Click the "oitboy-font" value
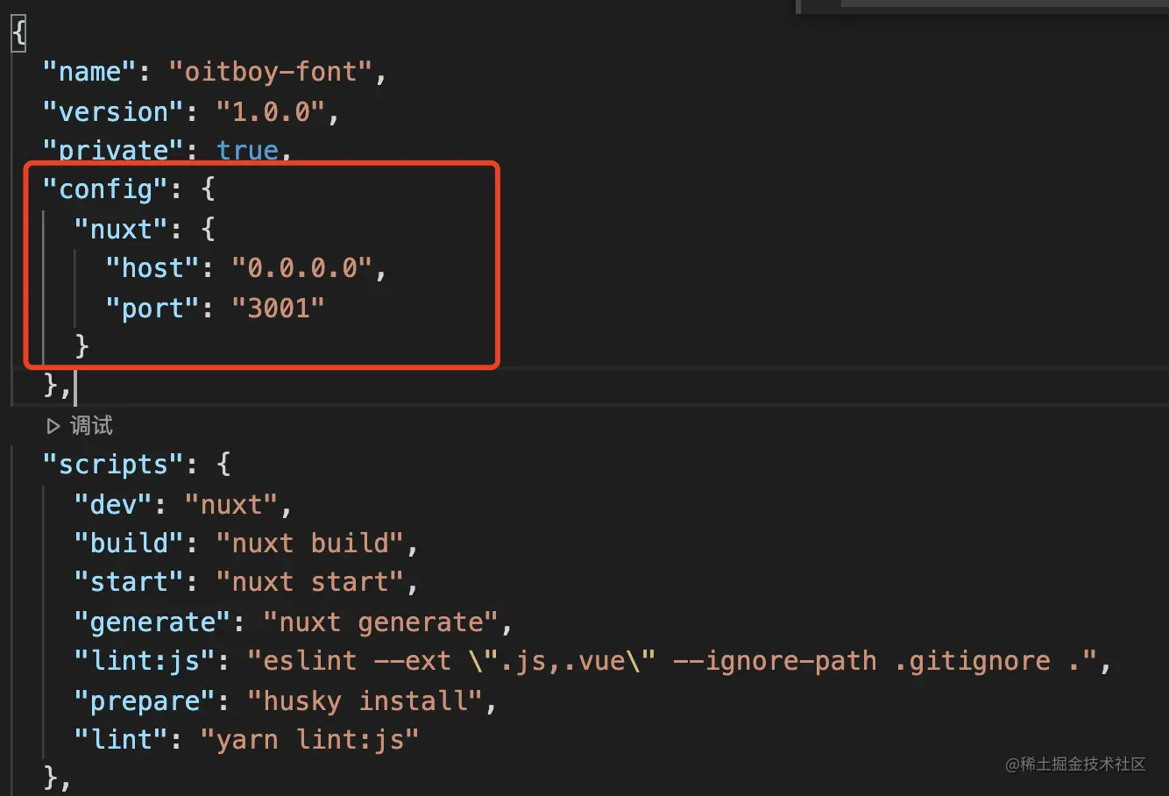Image resolution: width=1169 pixels, height=796 pixels. click(x=271, y=72)
